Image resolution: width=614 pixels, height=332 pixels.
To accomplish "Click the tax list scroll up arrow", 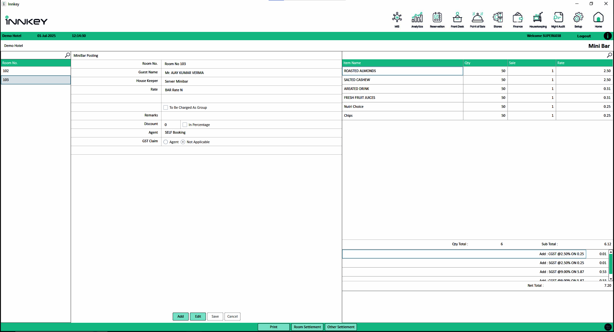I will point(611,252).
